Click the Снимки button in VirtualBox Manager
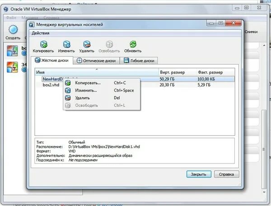This screenshot has width=271, height=206. pos(251,32)
